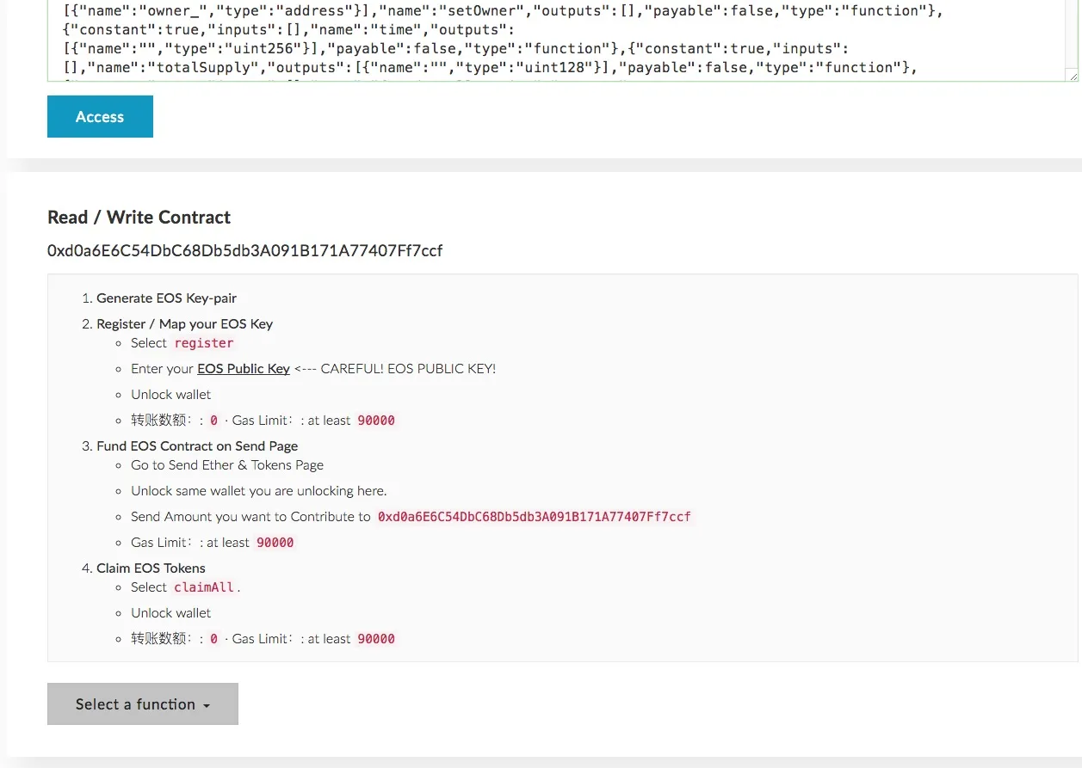
Task: Click the Read / Write Contract heading
Action: pos(139,218)
